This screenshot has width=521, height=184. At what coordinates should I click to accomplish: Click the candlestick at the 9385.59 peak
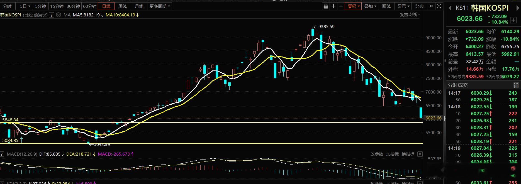[x=313, y=32]
